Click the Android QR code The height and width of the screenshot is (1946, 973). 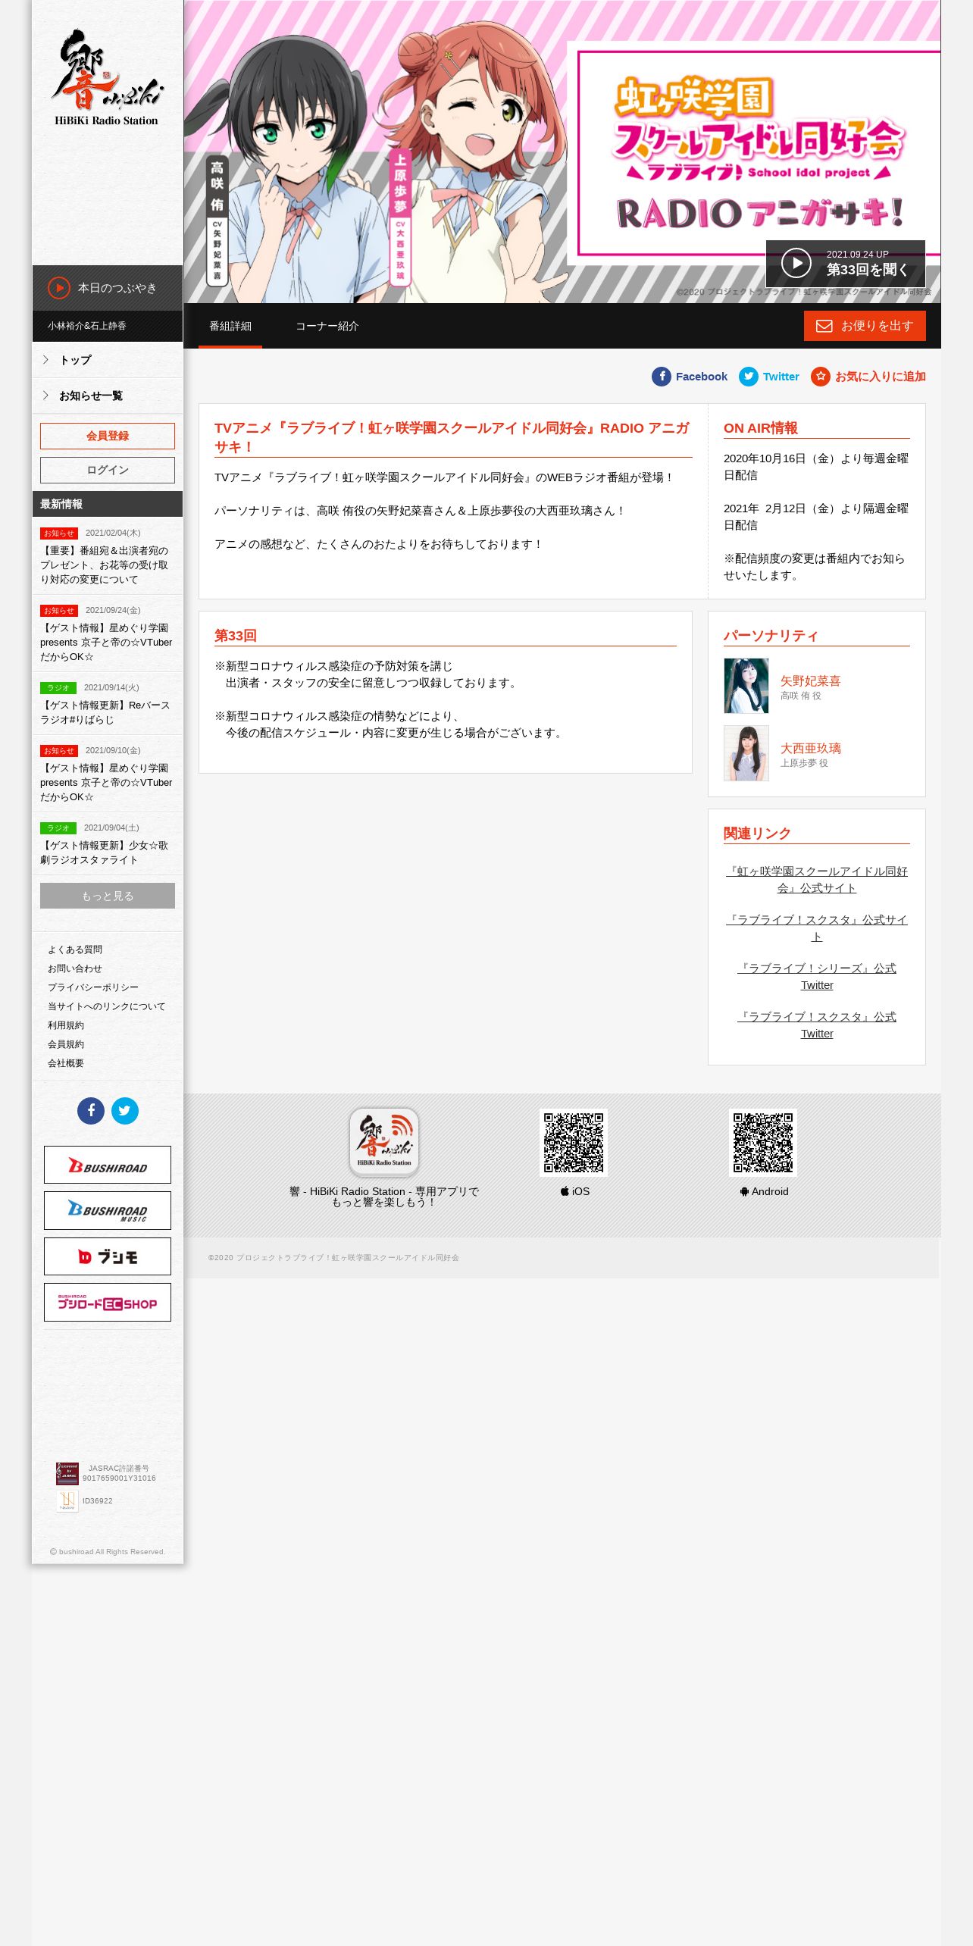763,1143
